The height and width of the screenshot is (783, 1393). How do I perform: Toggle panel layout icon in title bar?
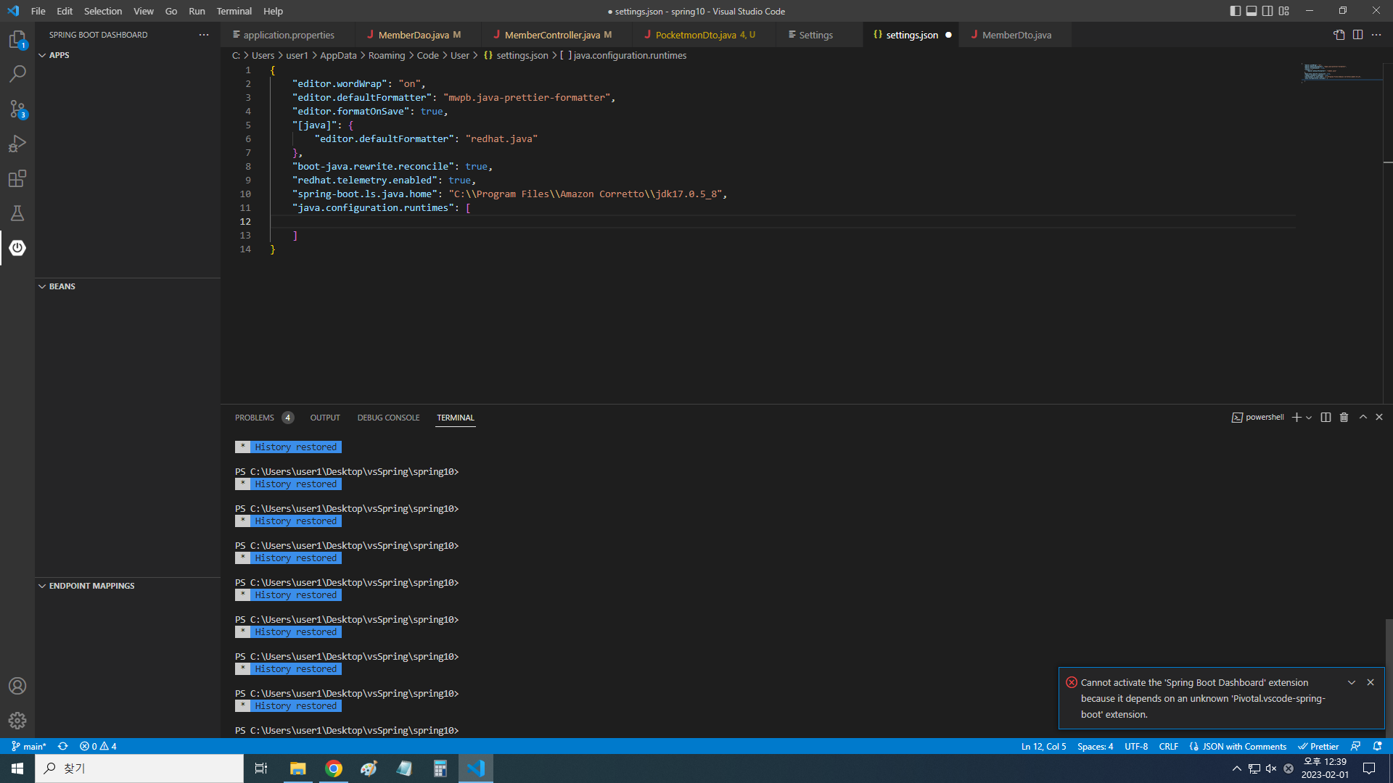pyautogui.click(x=1252, y=11)
